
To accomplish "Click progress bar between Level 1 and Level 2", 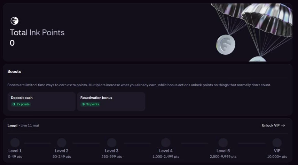I will pos(38,143).
